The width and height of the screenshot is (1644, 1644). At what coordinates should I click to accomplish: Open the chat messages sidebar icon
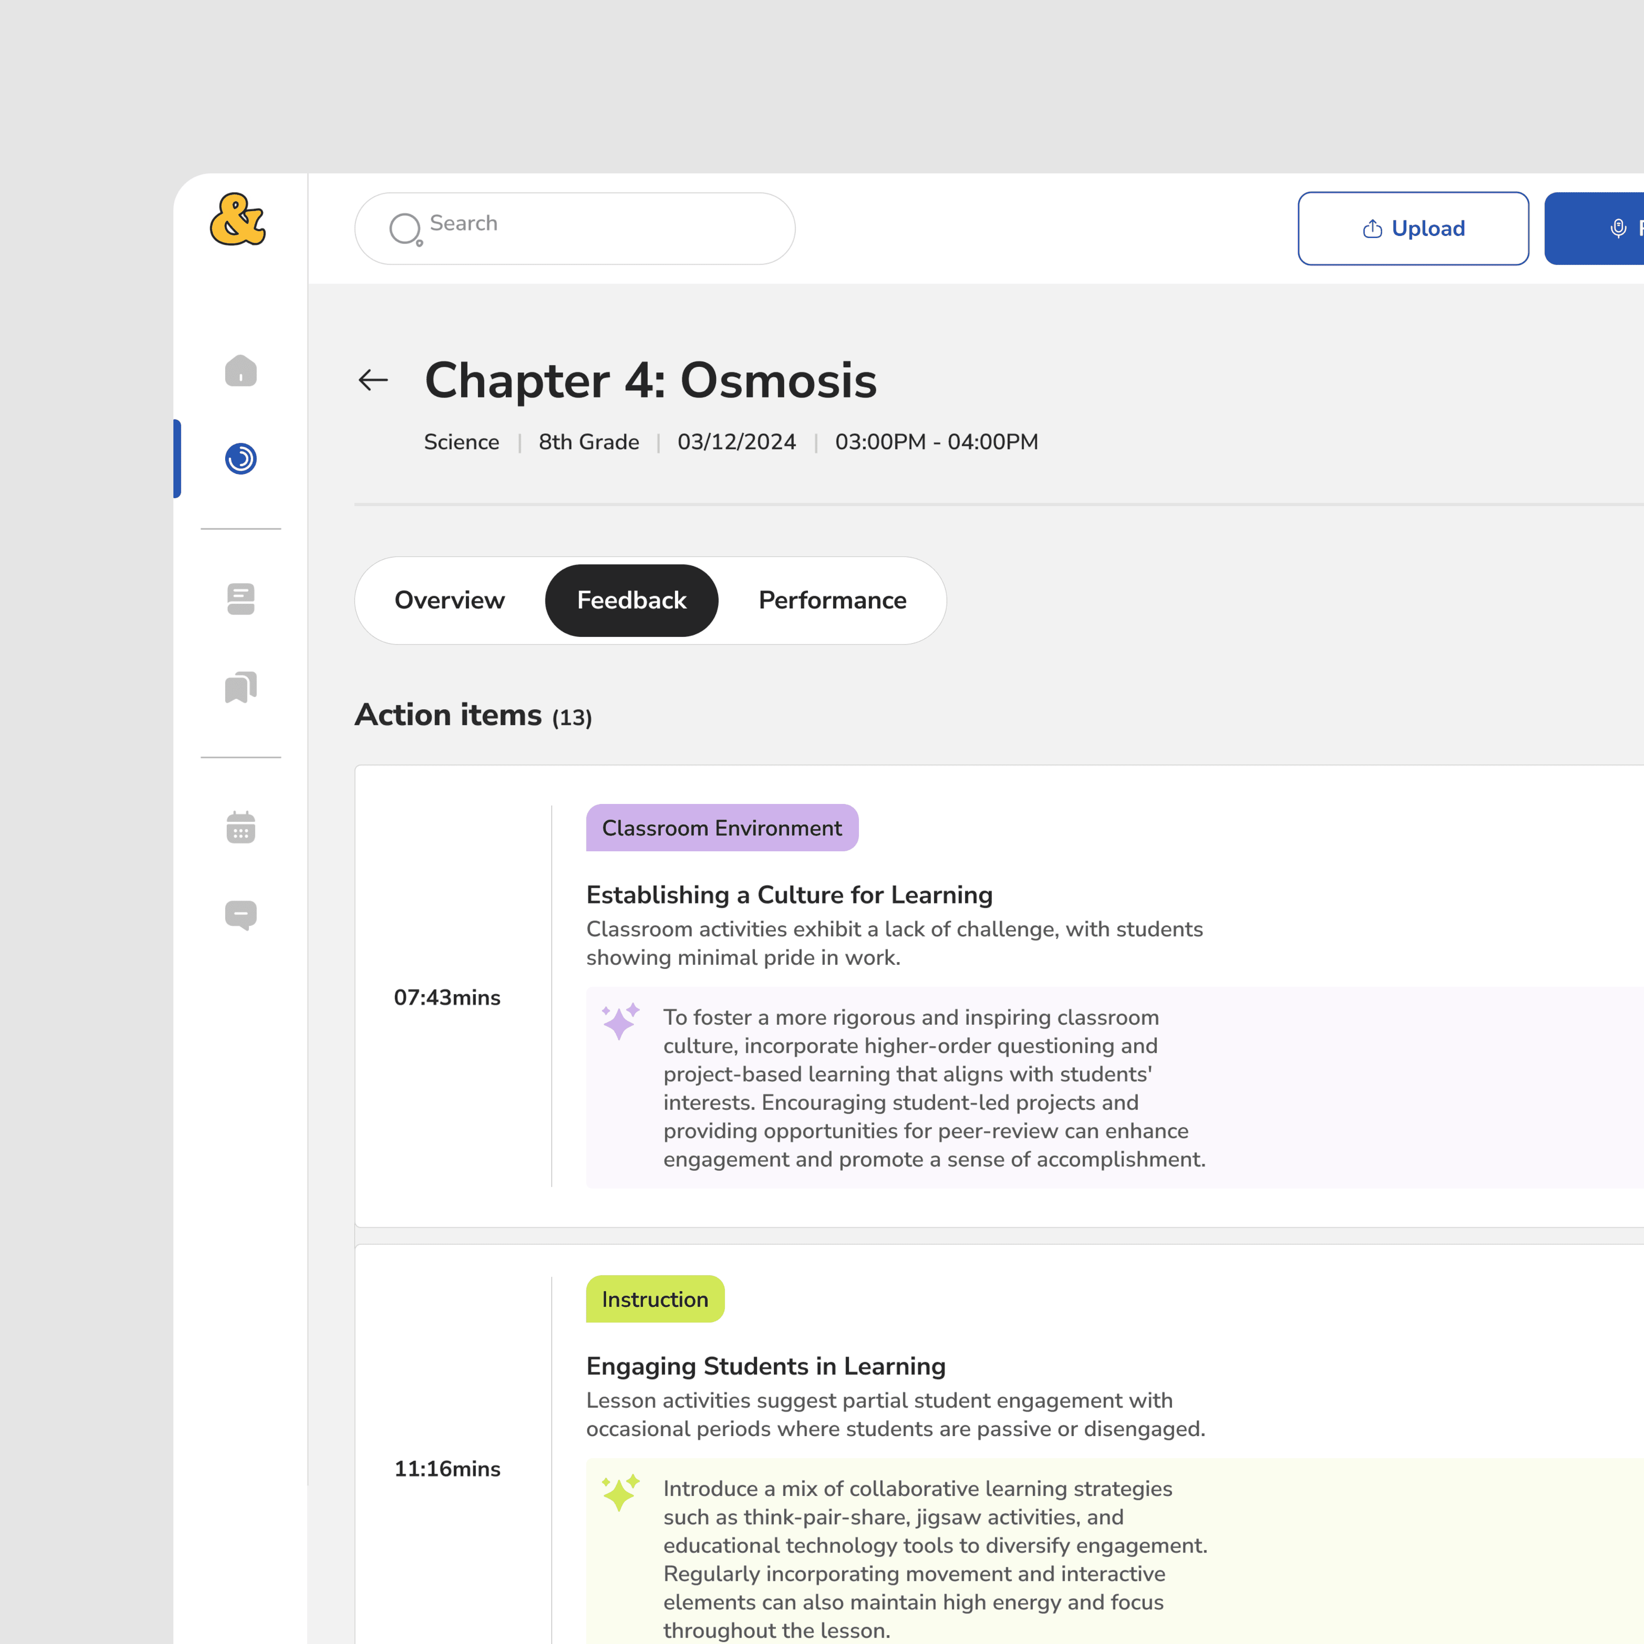(241, 915)
